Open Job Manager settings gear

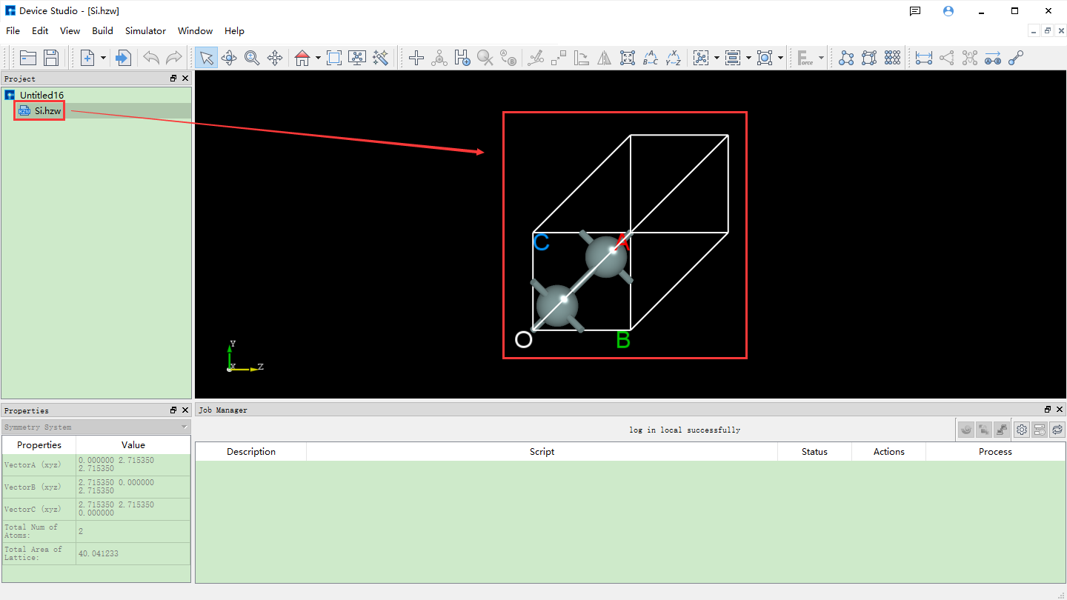pyautogui.click(x=1022, y=430)
